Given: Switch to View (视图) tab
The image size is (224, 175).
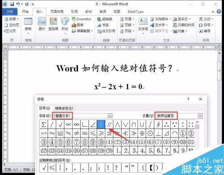Looking at the screenshot, I should [117, 12].
